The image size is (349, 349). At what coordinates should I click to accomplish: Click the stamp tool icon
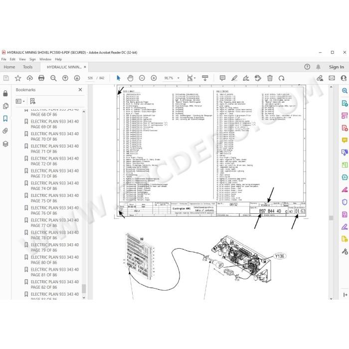click(258, 78)
